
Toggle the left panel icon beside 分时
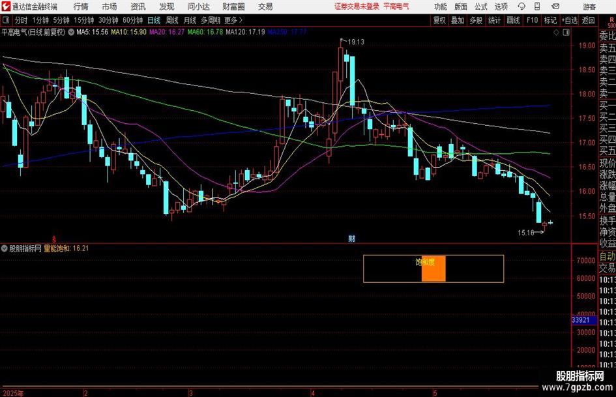pos(6,20)
